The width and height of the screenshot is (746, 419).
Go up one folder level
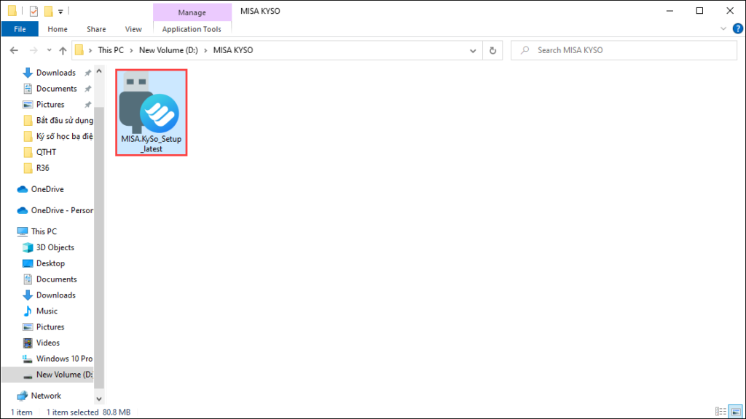pos(63,50)
